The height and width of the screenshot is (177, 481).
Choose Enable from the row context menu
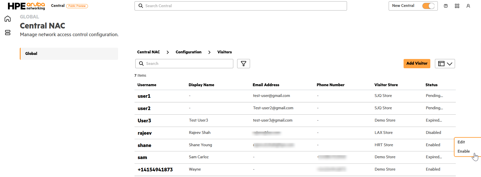click(x=464, y=151)
